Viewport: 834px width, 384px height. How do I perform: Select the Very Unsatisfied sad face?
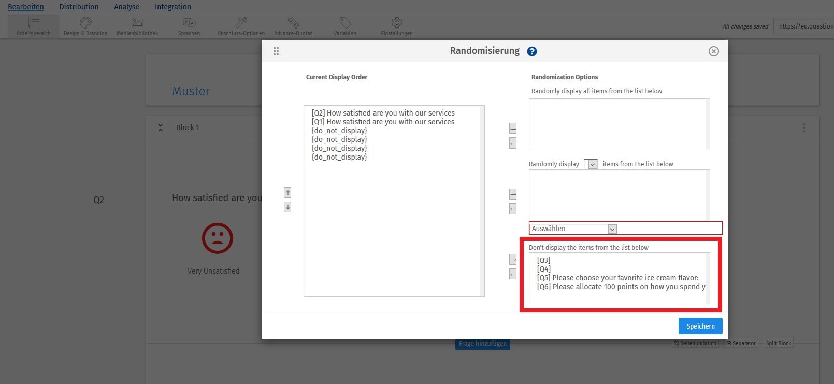point(218,238)
